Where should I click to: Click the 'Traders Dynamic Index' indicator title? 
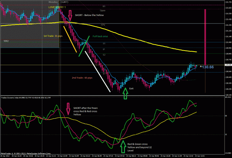click(x=26, y=98)
